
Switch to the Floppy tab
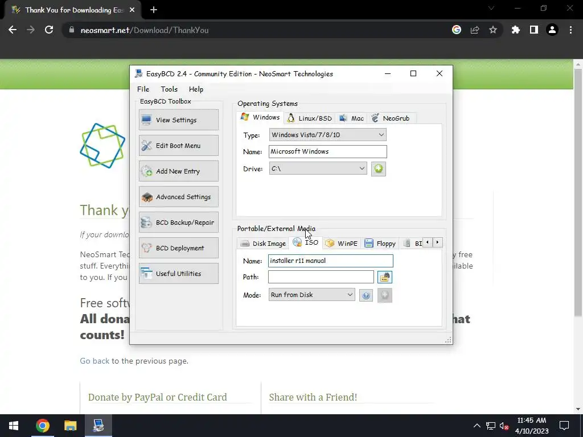[x=380, y=244]
